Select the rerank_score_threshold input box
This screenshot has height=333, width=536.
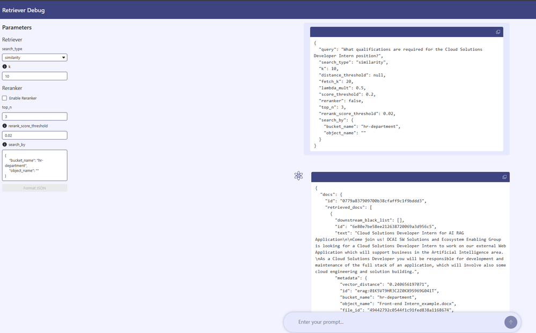[x=34, y=135]
